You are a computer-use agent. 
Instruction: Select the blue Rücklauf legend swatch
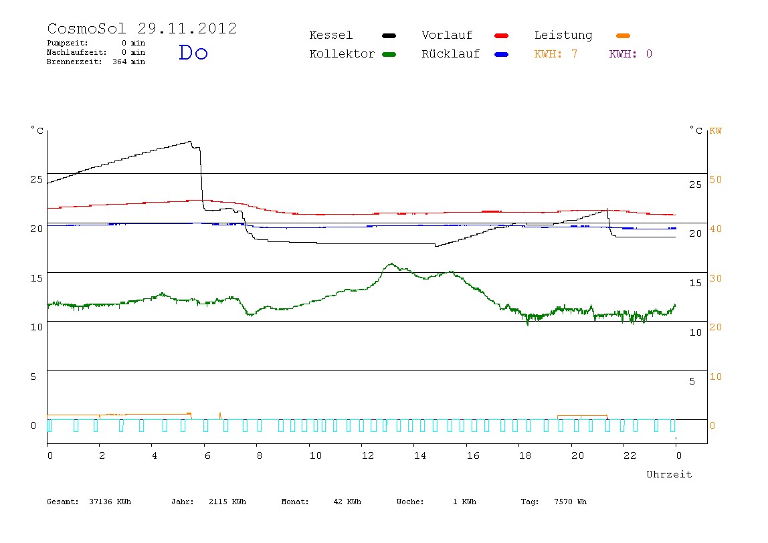pyautogui.click(x=502, y=54)
